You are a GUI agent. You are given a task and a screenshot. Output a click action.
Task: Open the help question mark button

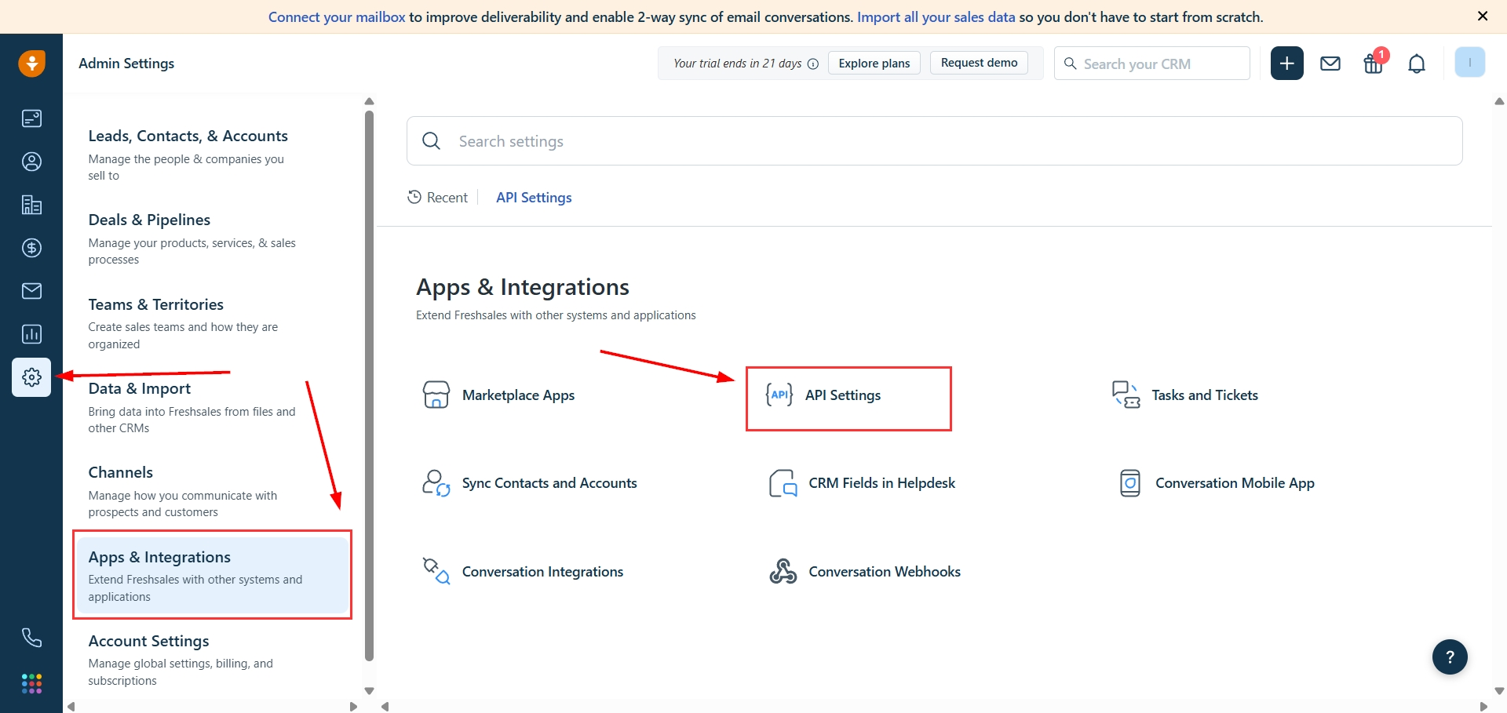click(x=1449, y=657)
